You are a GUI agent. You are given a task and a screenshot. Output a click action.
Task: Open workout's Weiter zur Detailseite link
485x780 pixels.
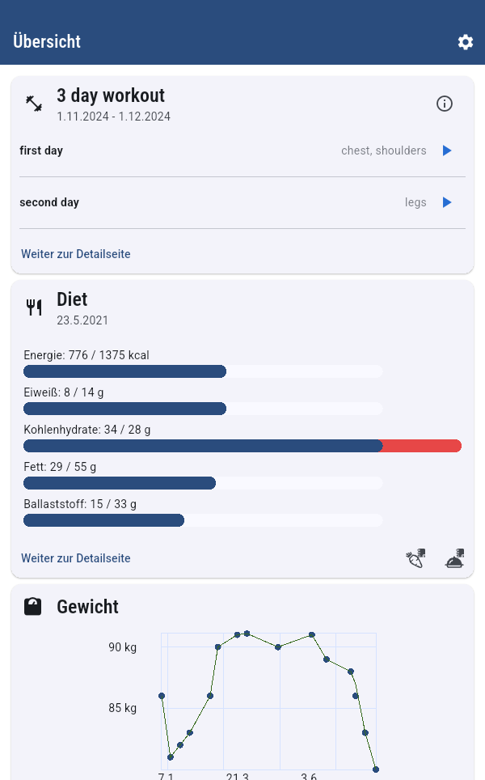point(76,254)
